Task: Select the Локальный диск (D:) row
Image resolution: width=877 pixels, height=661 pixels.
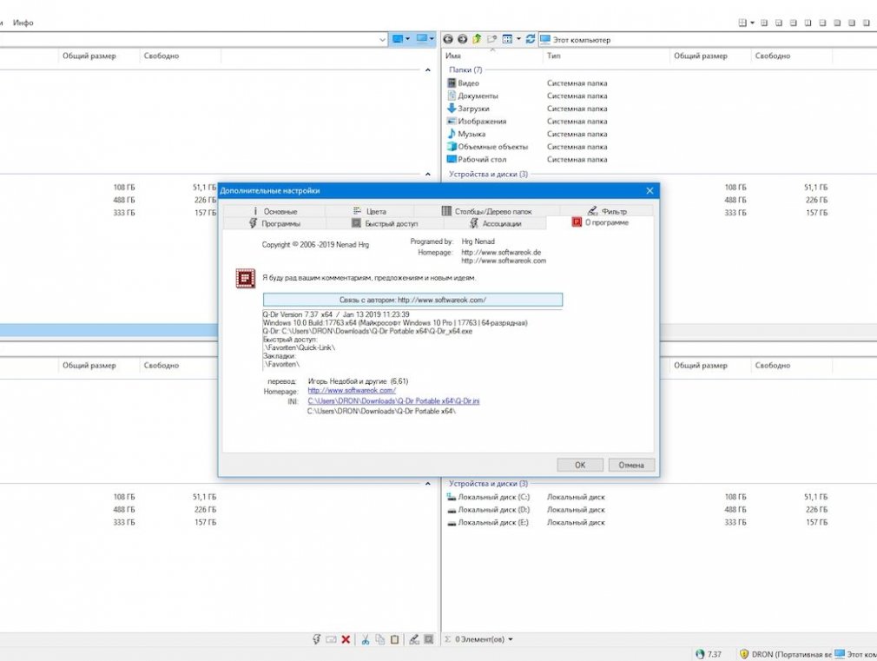Action: [637, 510]
